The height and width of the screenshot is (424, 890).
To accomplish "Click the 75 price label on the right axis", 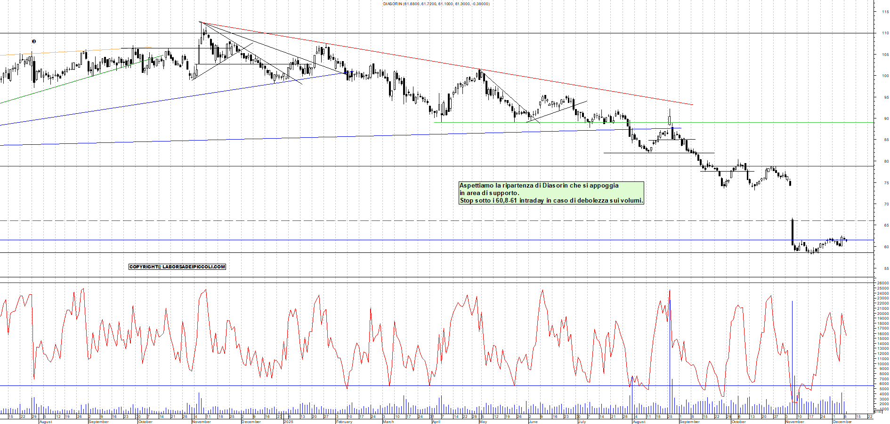I will (886, 183).
